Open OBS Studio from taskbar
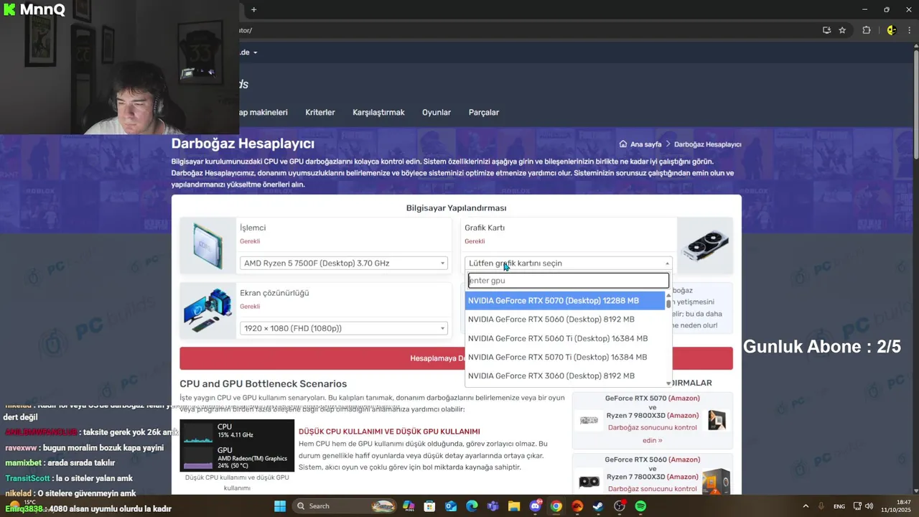The image size is (919, 517). click(x=620, y=506)
